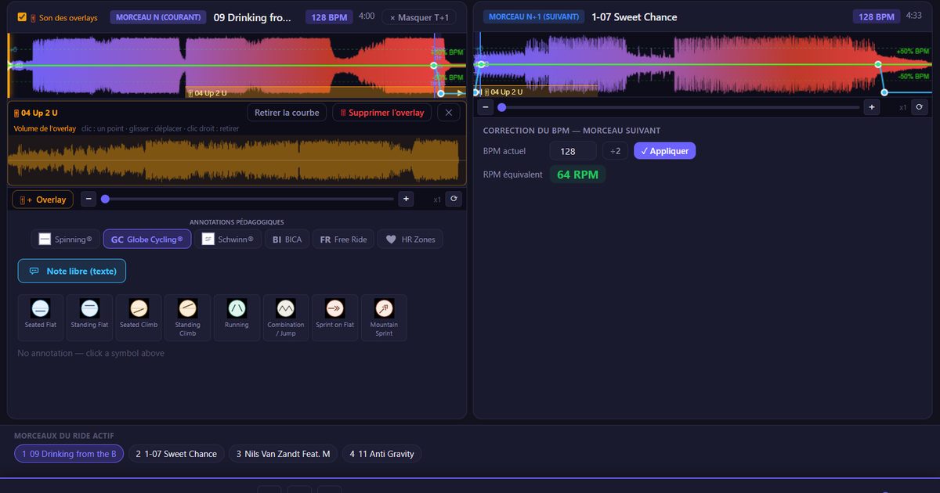940x493 pixels.
Task: Click inside the orange overlay volume waveform
Action: click(x=237, y=160)
